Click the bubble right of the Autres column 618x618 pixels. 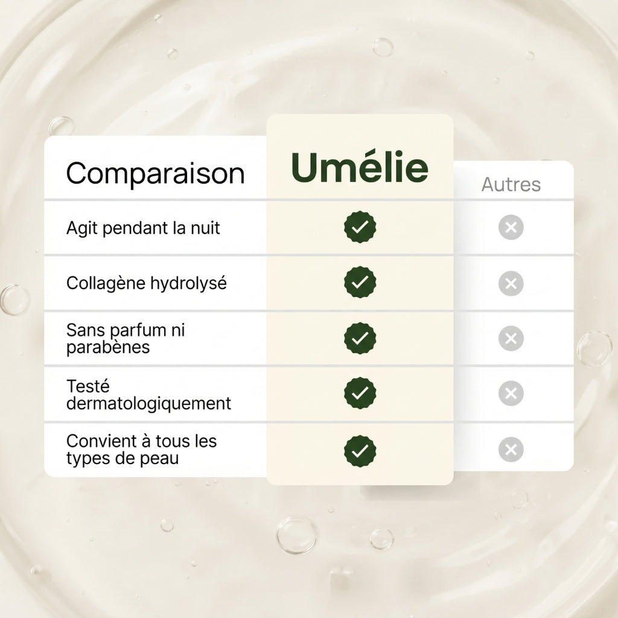(x=594, y=349)
